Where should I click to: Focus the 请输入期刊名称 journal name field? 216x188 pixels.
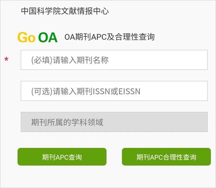114,60
